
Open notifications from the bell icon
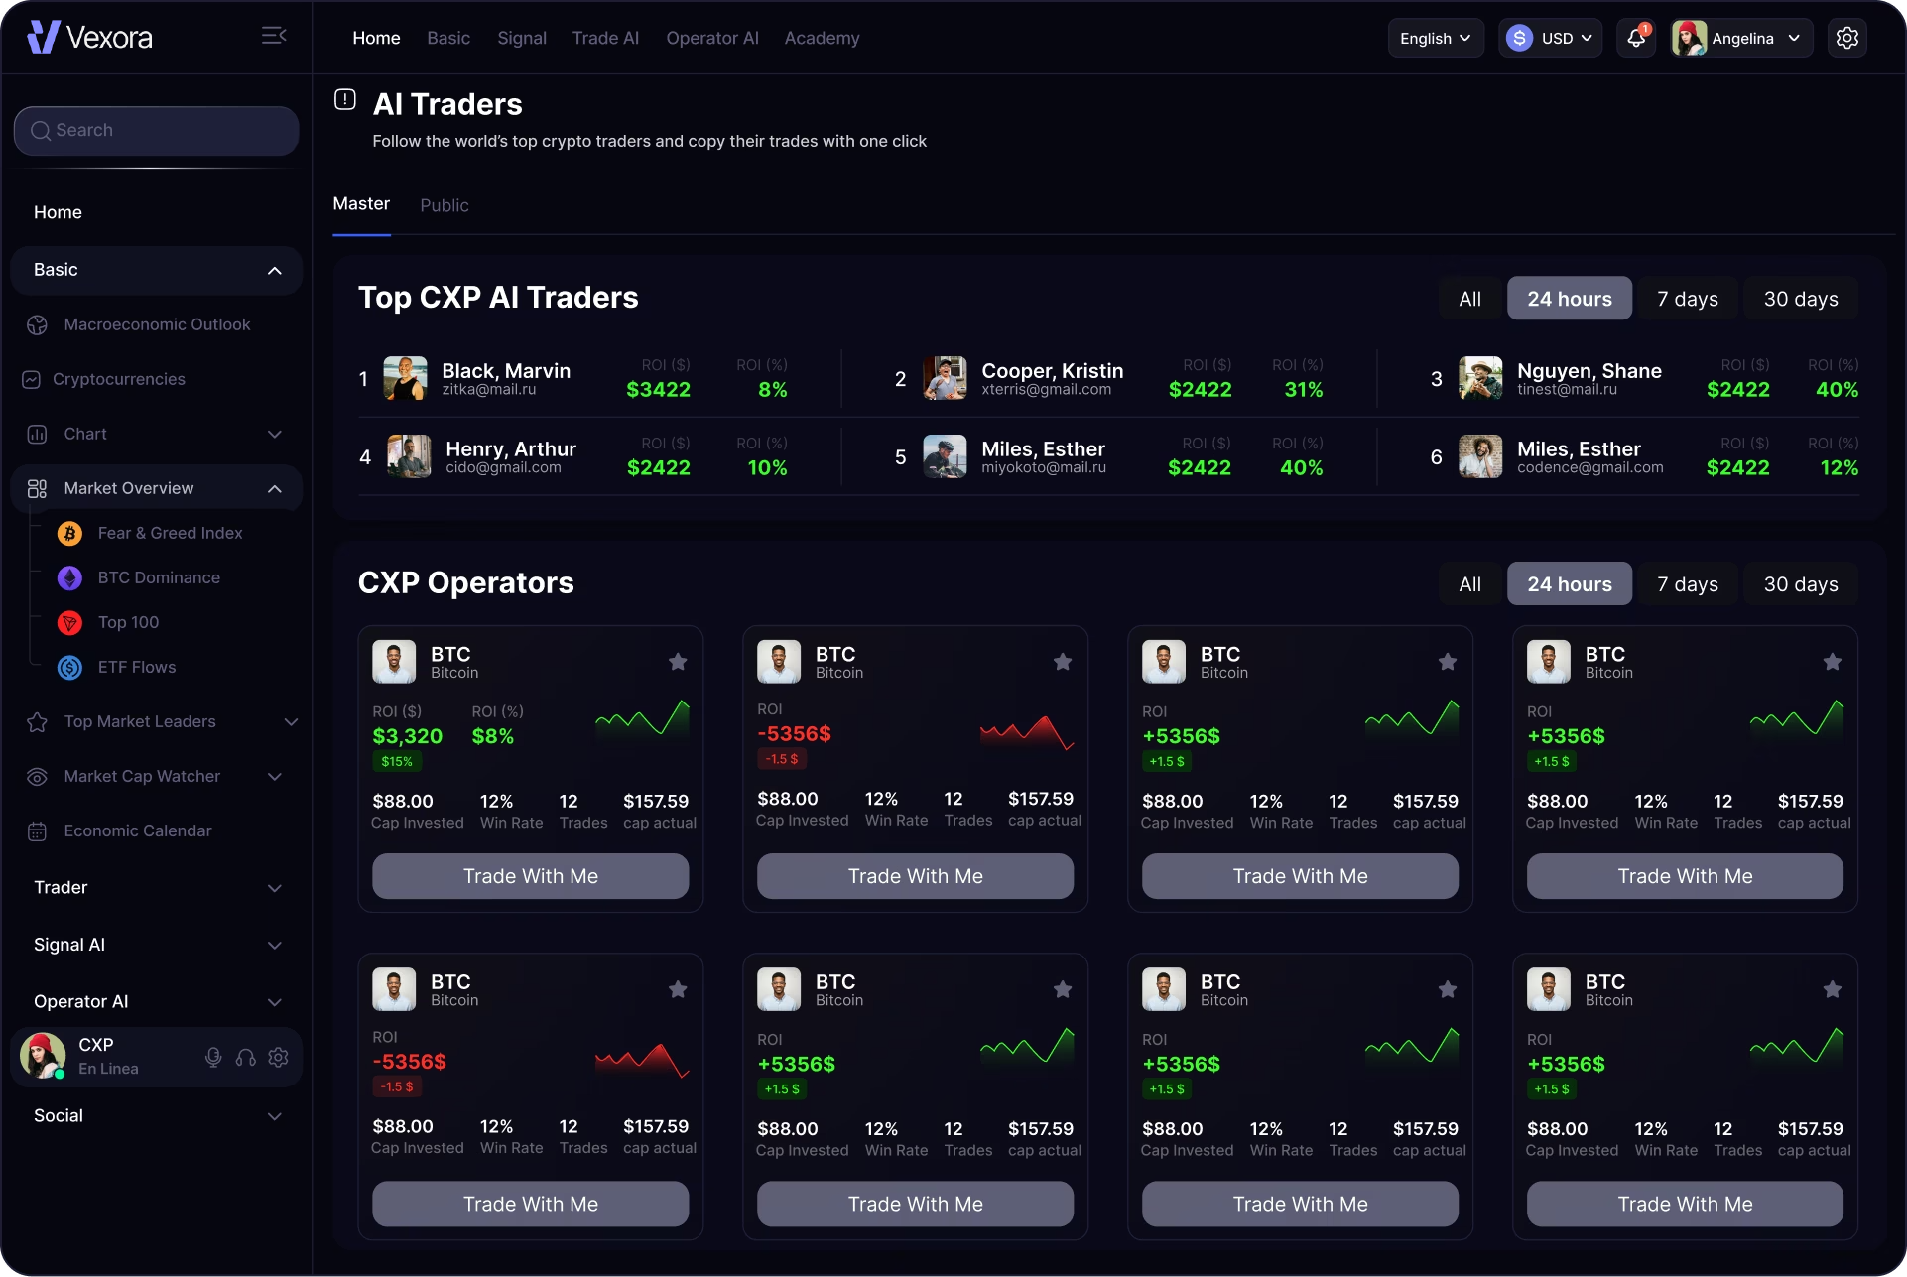coord(1635,38)
